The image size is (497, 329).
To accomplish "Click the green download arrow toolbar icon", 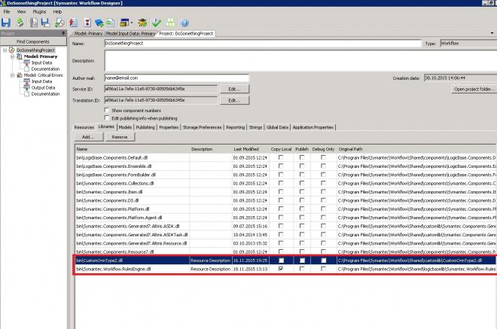I will coord(20,23).
